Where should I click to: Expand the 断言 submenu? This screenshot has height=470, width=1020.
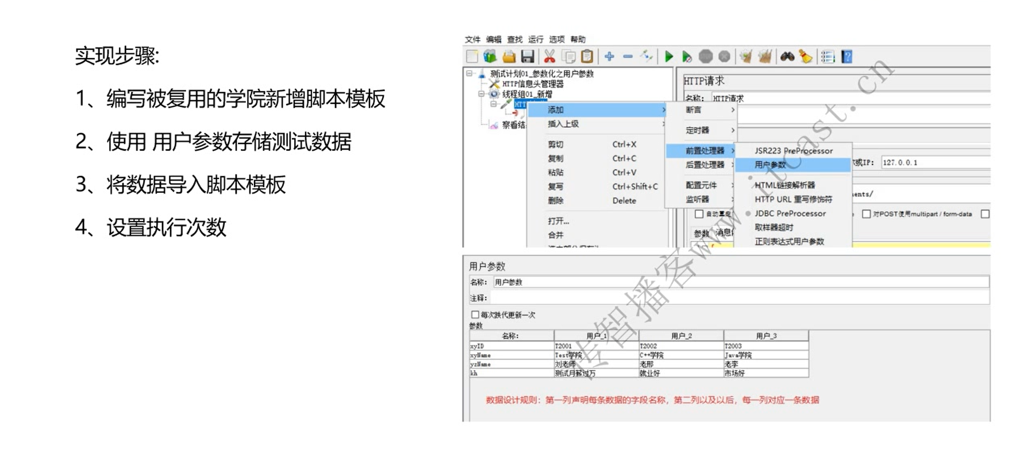(700, 110)
